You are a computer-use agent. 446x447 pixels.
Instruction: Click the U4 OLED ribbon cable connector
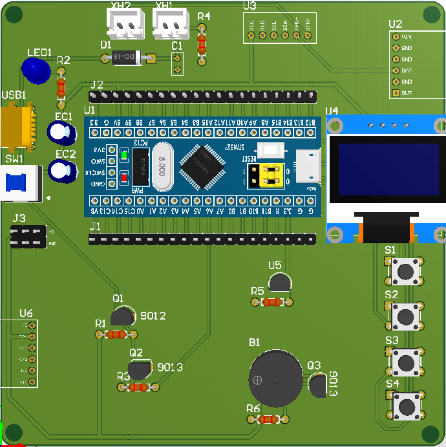387,228
